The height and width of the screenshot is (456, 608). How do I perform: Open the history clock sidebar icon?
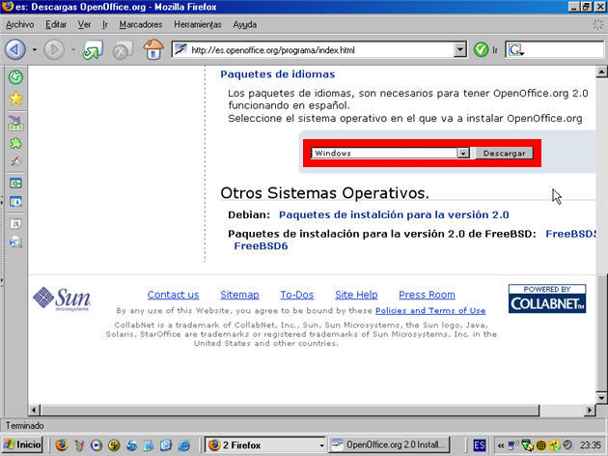(x=15, y=77)
